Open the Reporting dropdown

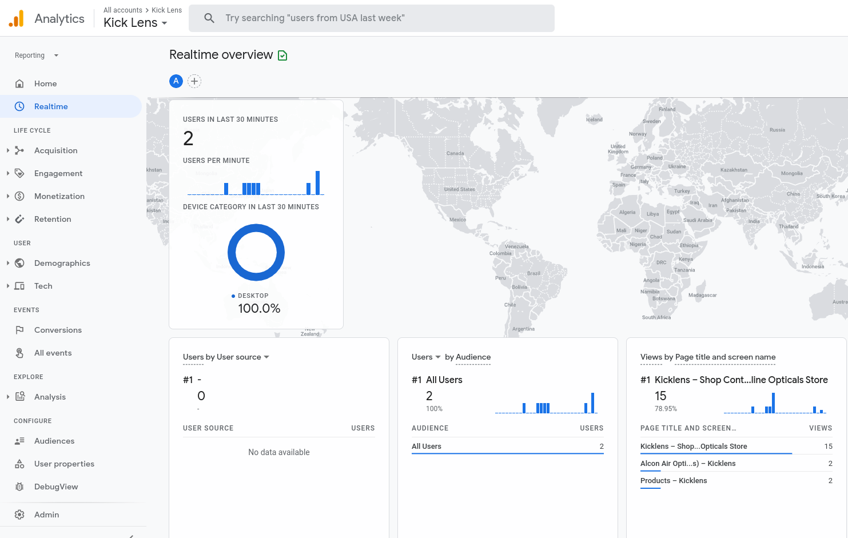coord(37,55)
